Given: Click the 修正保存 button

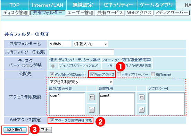Looking at the screenshot, I should coord(15,130).
